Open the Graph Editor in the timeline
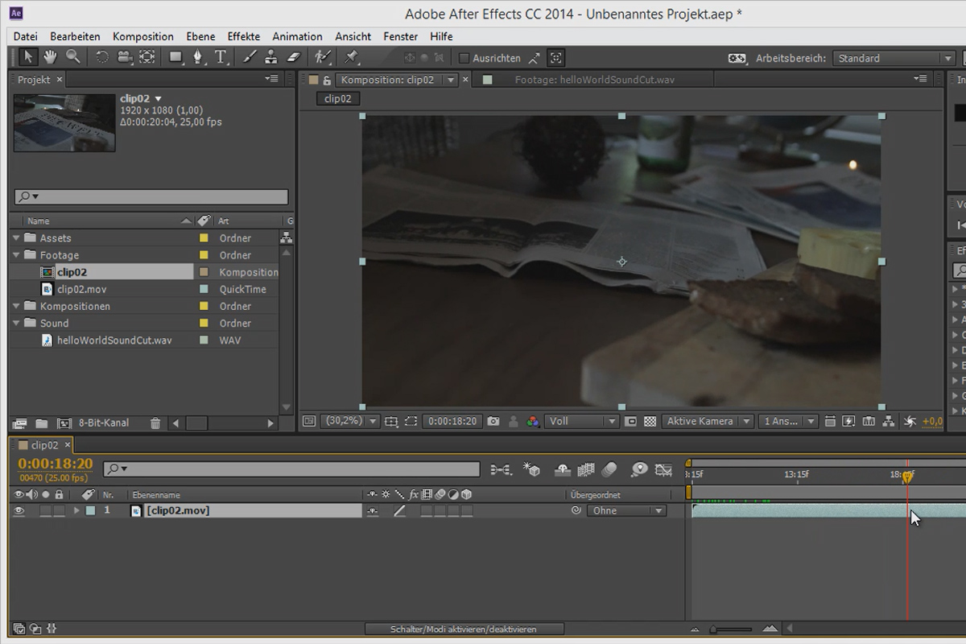 point(663,469)
